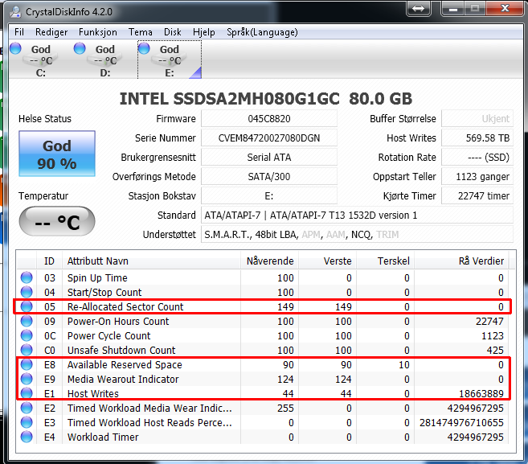Select the Start/Stop Count attribute row
The image size is (528, 464).
(263, 292)
